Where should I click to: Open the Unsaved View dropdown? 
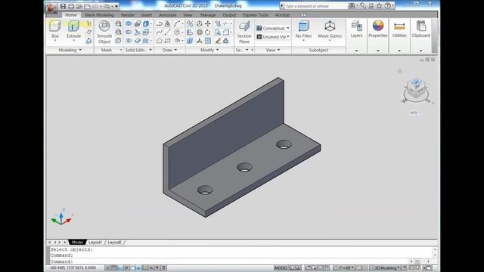273,37
